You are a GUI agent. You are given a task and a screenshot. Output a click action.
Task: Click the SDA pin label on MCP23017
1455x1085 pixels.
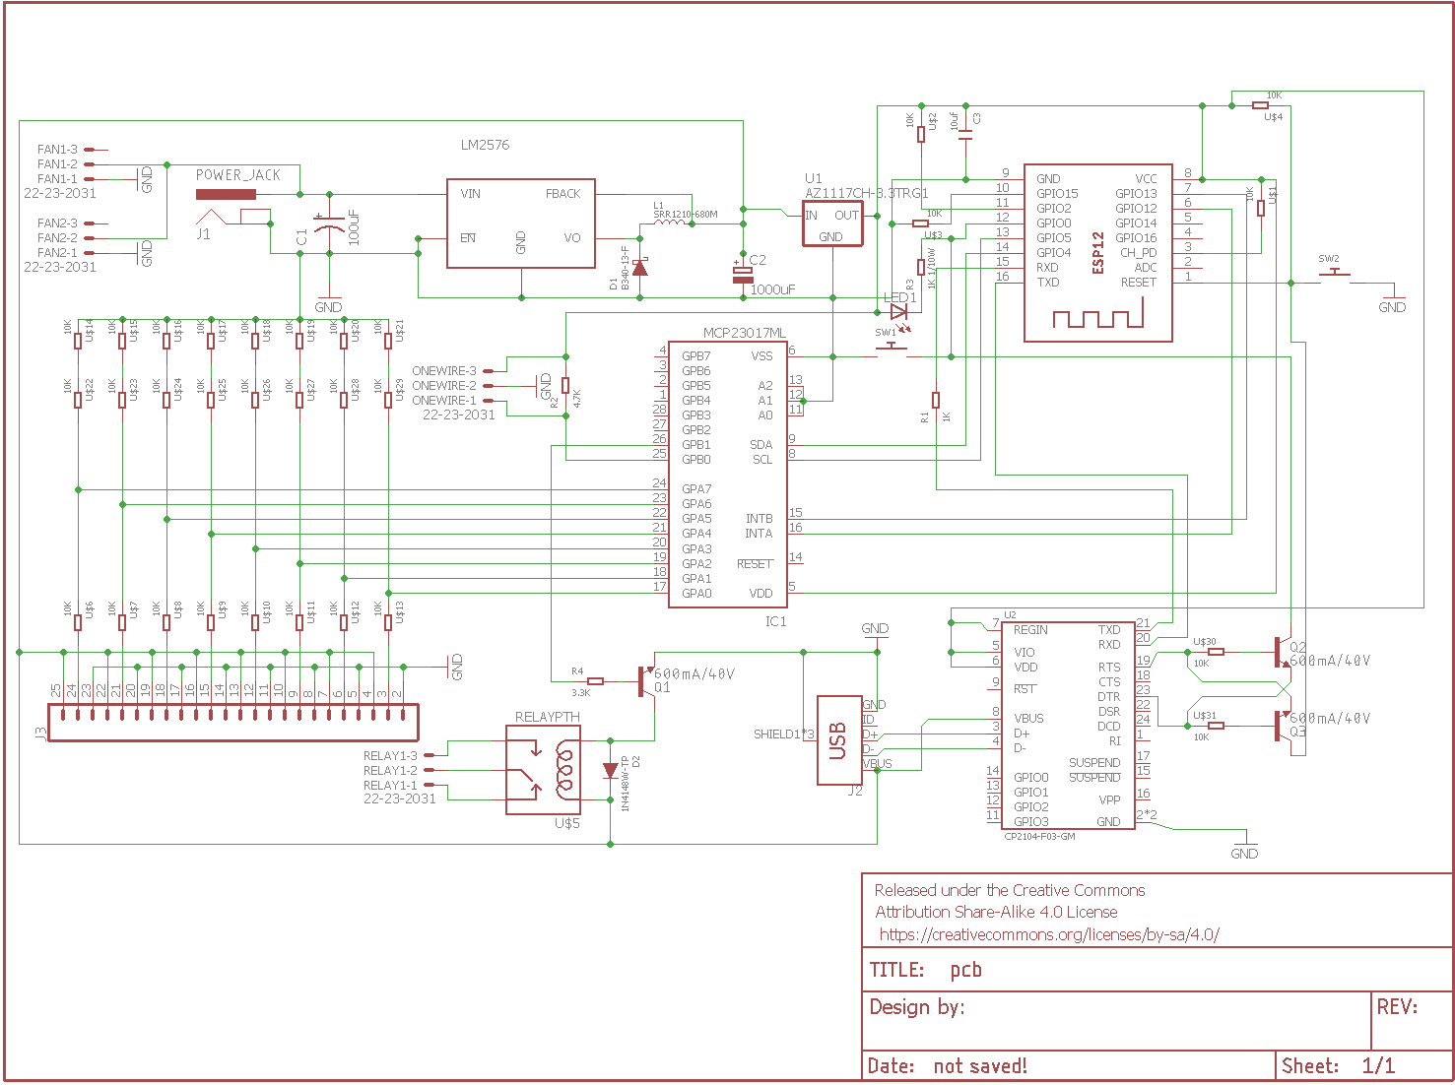coord(761,445)
